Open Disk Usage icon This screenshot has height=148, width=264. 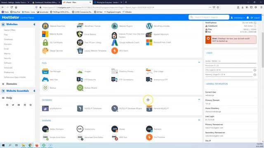pyautogui.click(x=149, y=71)
